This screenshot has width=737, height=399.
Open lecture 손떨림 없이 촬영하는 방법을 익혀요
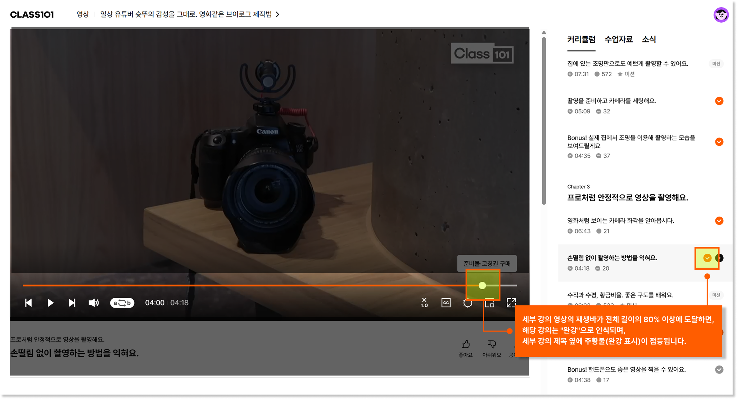click(612, 258)
